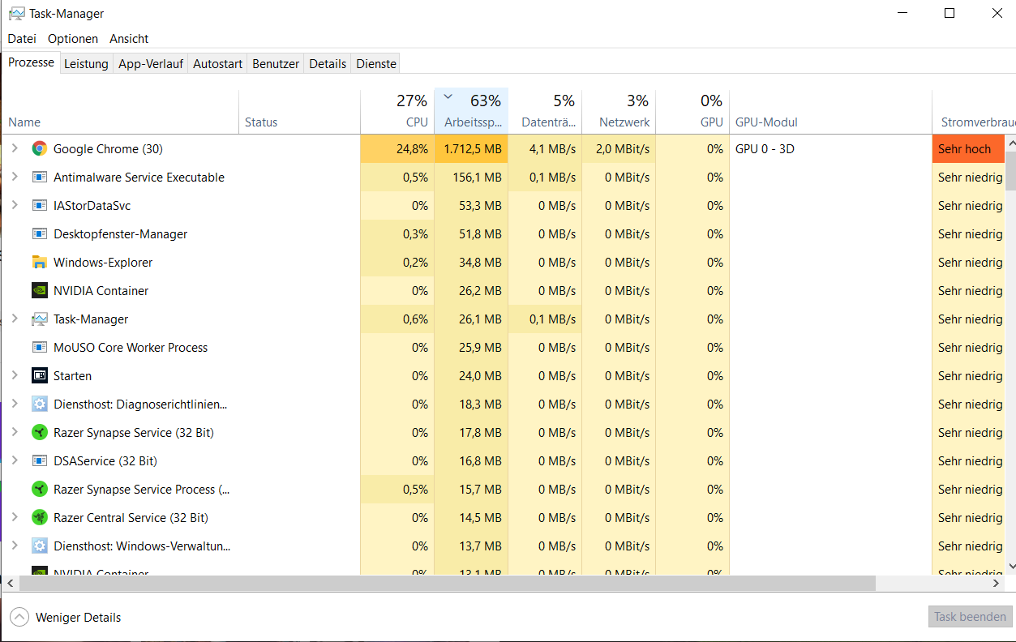1016x642 pixels.
Task: Click the Task-Manager title bar icon
Action: [x=16, y=14]
